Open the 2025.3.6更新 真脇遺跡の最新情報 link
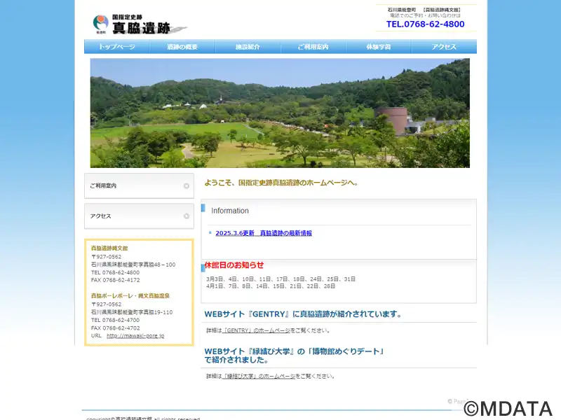Image resolution: width=561 pixels, height=420 pixels. [264, 233]
